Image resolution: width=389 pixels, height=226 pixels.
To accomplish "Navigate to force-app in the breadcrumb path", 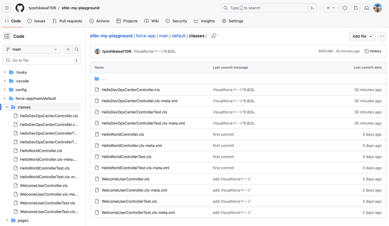I will tap(146, 36).
